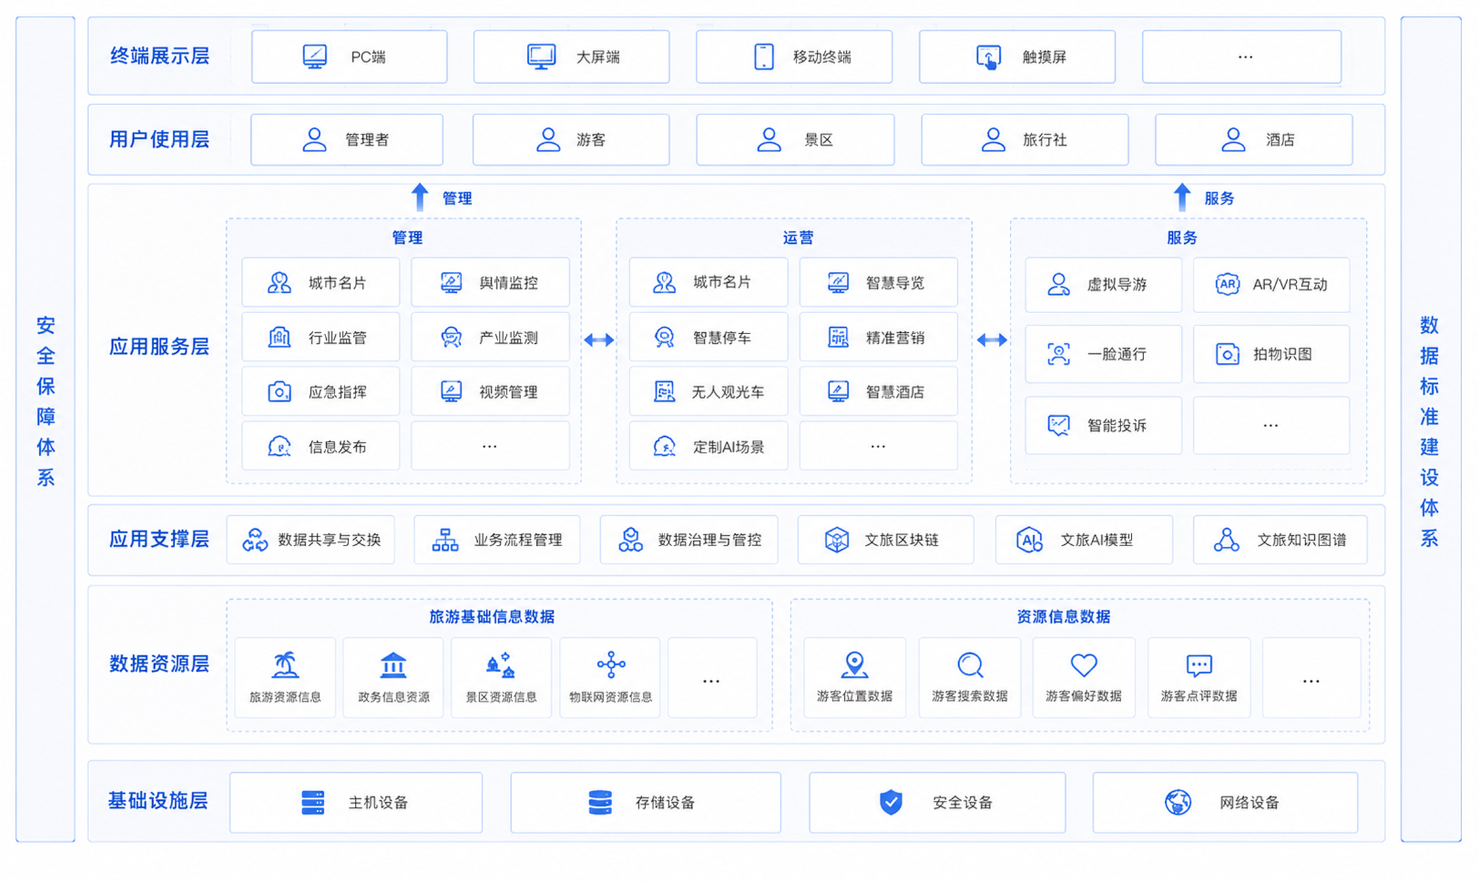Click the 运营 group heading
The image size is (1478, 881).
click(798, 237)
